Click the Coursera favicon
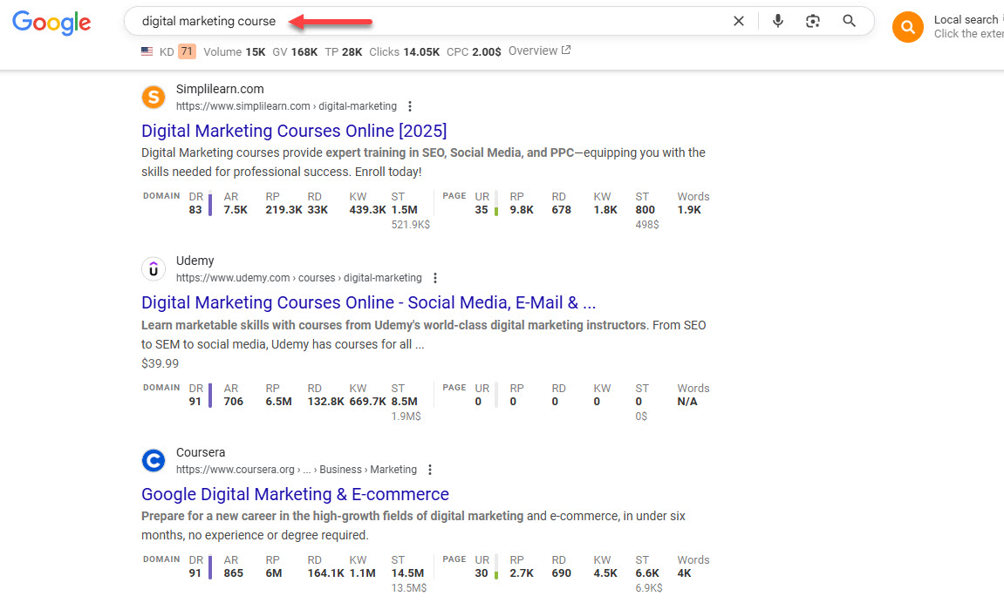The image size is (1004, 603). coord(153,460)
